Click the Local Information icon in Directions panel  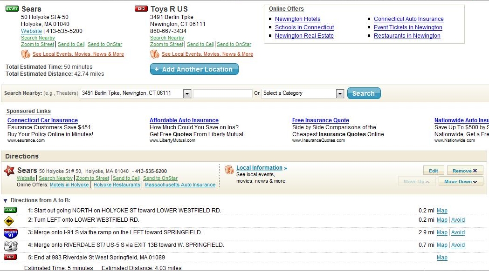pos(229,170)
